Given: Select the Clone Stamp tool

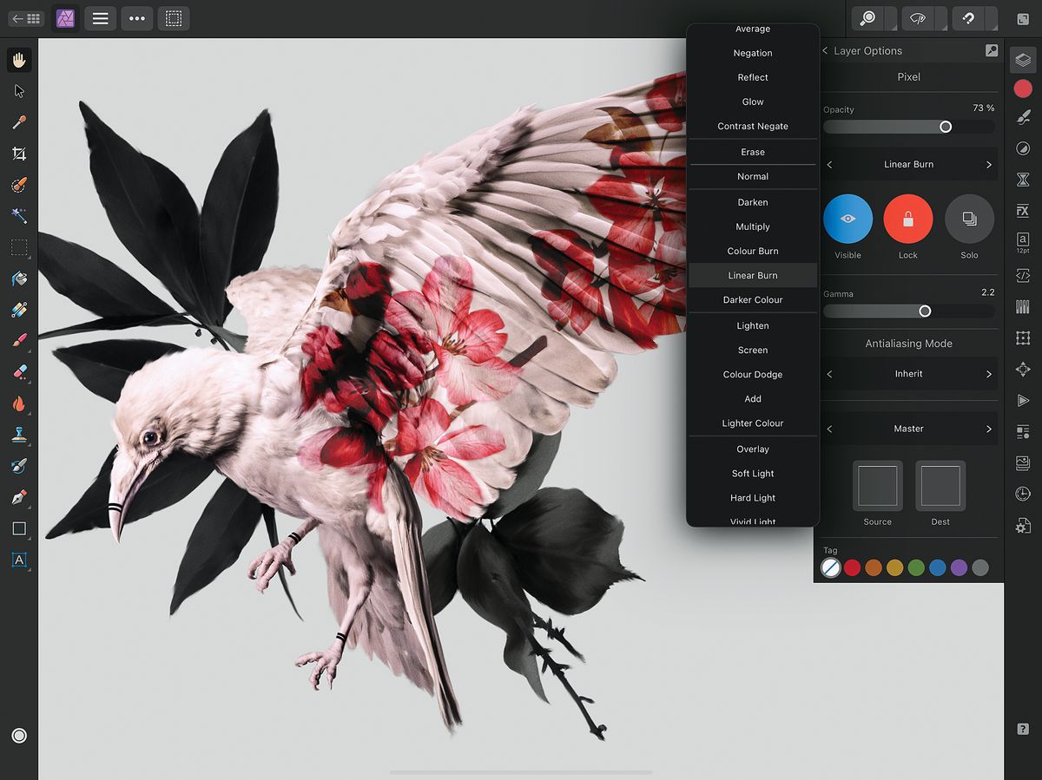Looking at the screenshot, I should (19, 434).
